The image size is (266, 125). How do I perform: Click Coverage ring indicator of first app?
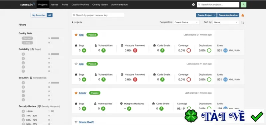[x=189, y=51]
